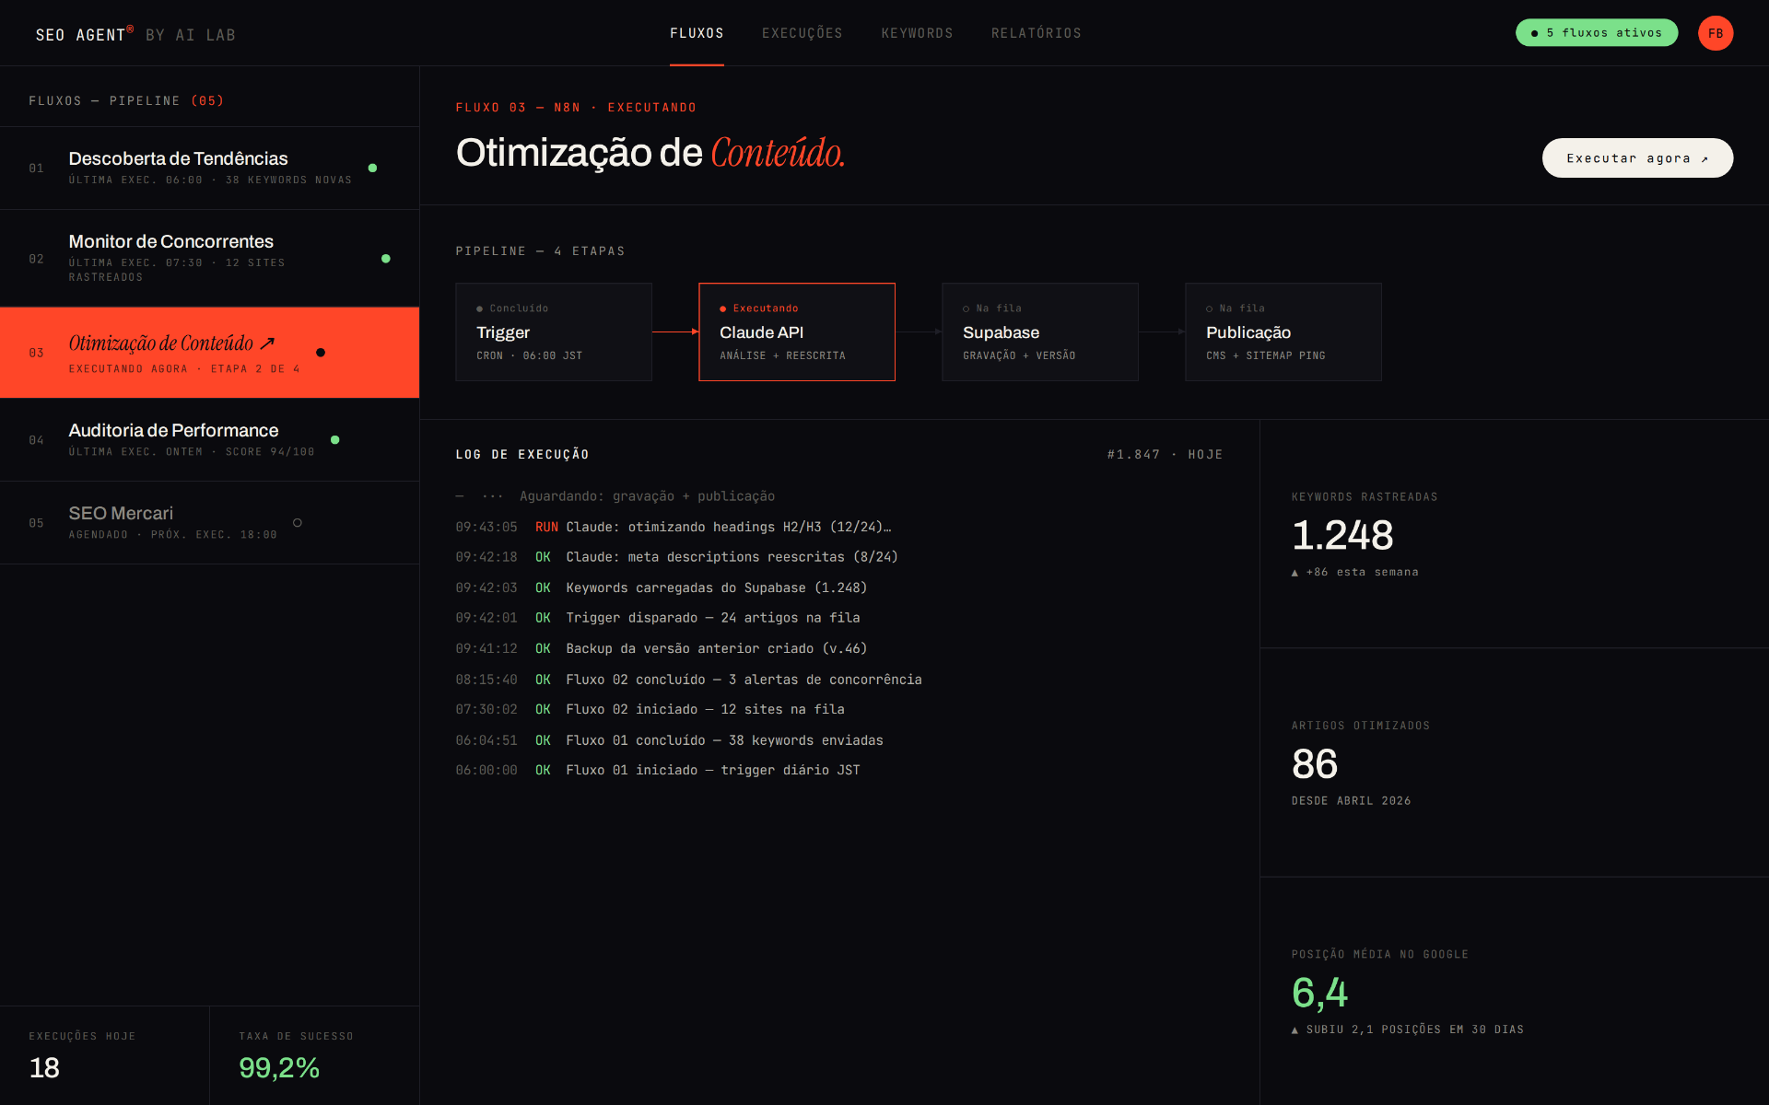Image resolution: width=1769 pixels, height=1105 pixels.
Task: Select the Descoberta de Tendências flow
Action: point(209,168)
